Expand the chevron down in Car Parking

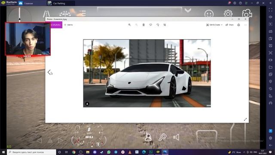click(188, 10)
